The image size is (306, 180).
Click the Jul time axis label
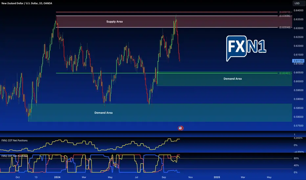tap(136, 177)
